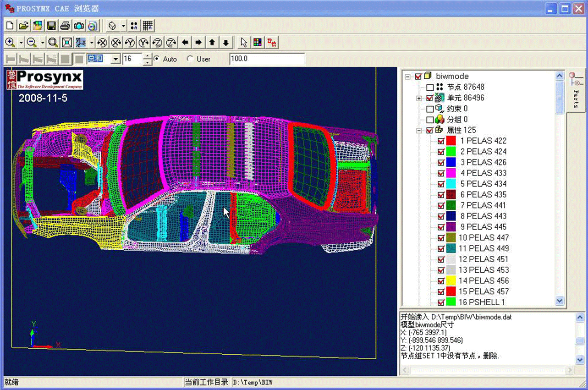This screenshot has width=588, height=390.
Task: Click the Open file folder icon
Action: tap(24, 26)
